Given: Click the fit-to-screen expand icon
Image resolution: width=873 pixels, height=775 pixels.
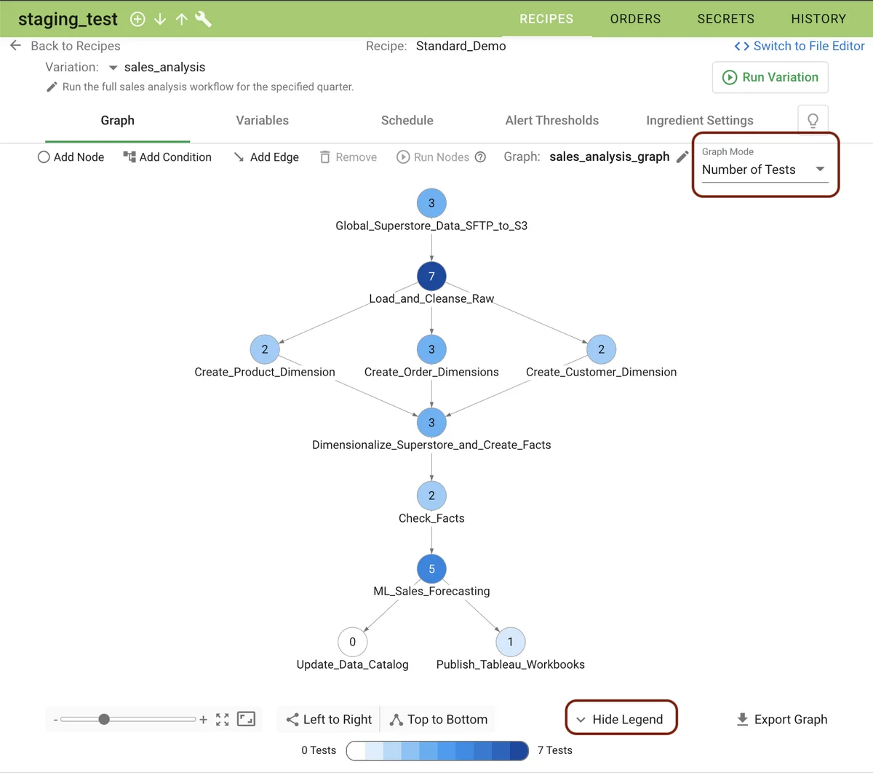Looking at the screenshot, I should 223,718.
